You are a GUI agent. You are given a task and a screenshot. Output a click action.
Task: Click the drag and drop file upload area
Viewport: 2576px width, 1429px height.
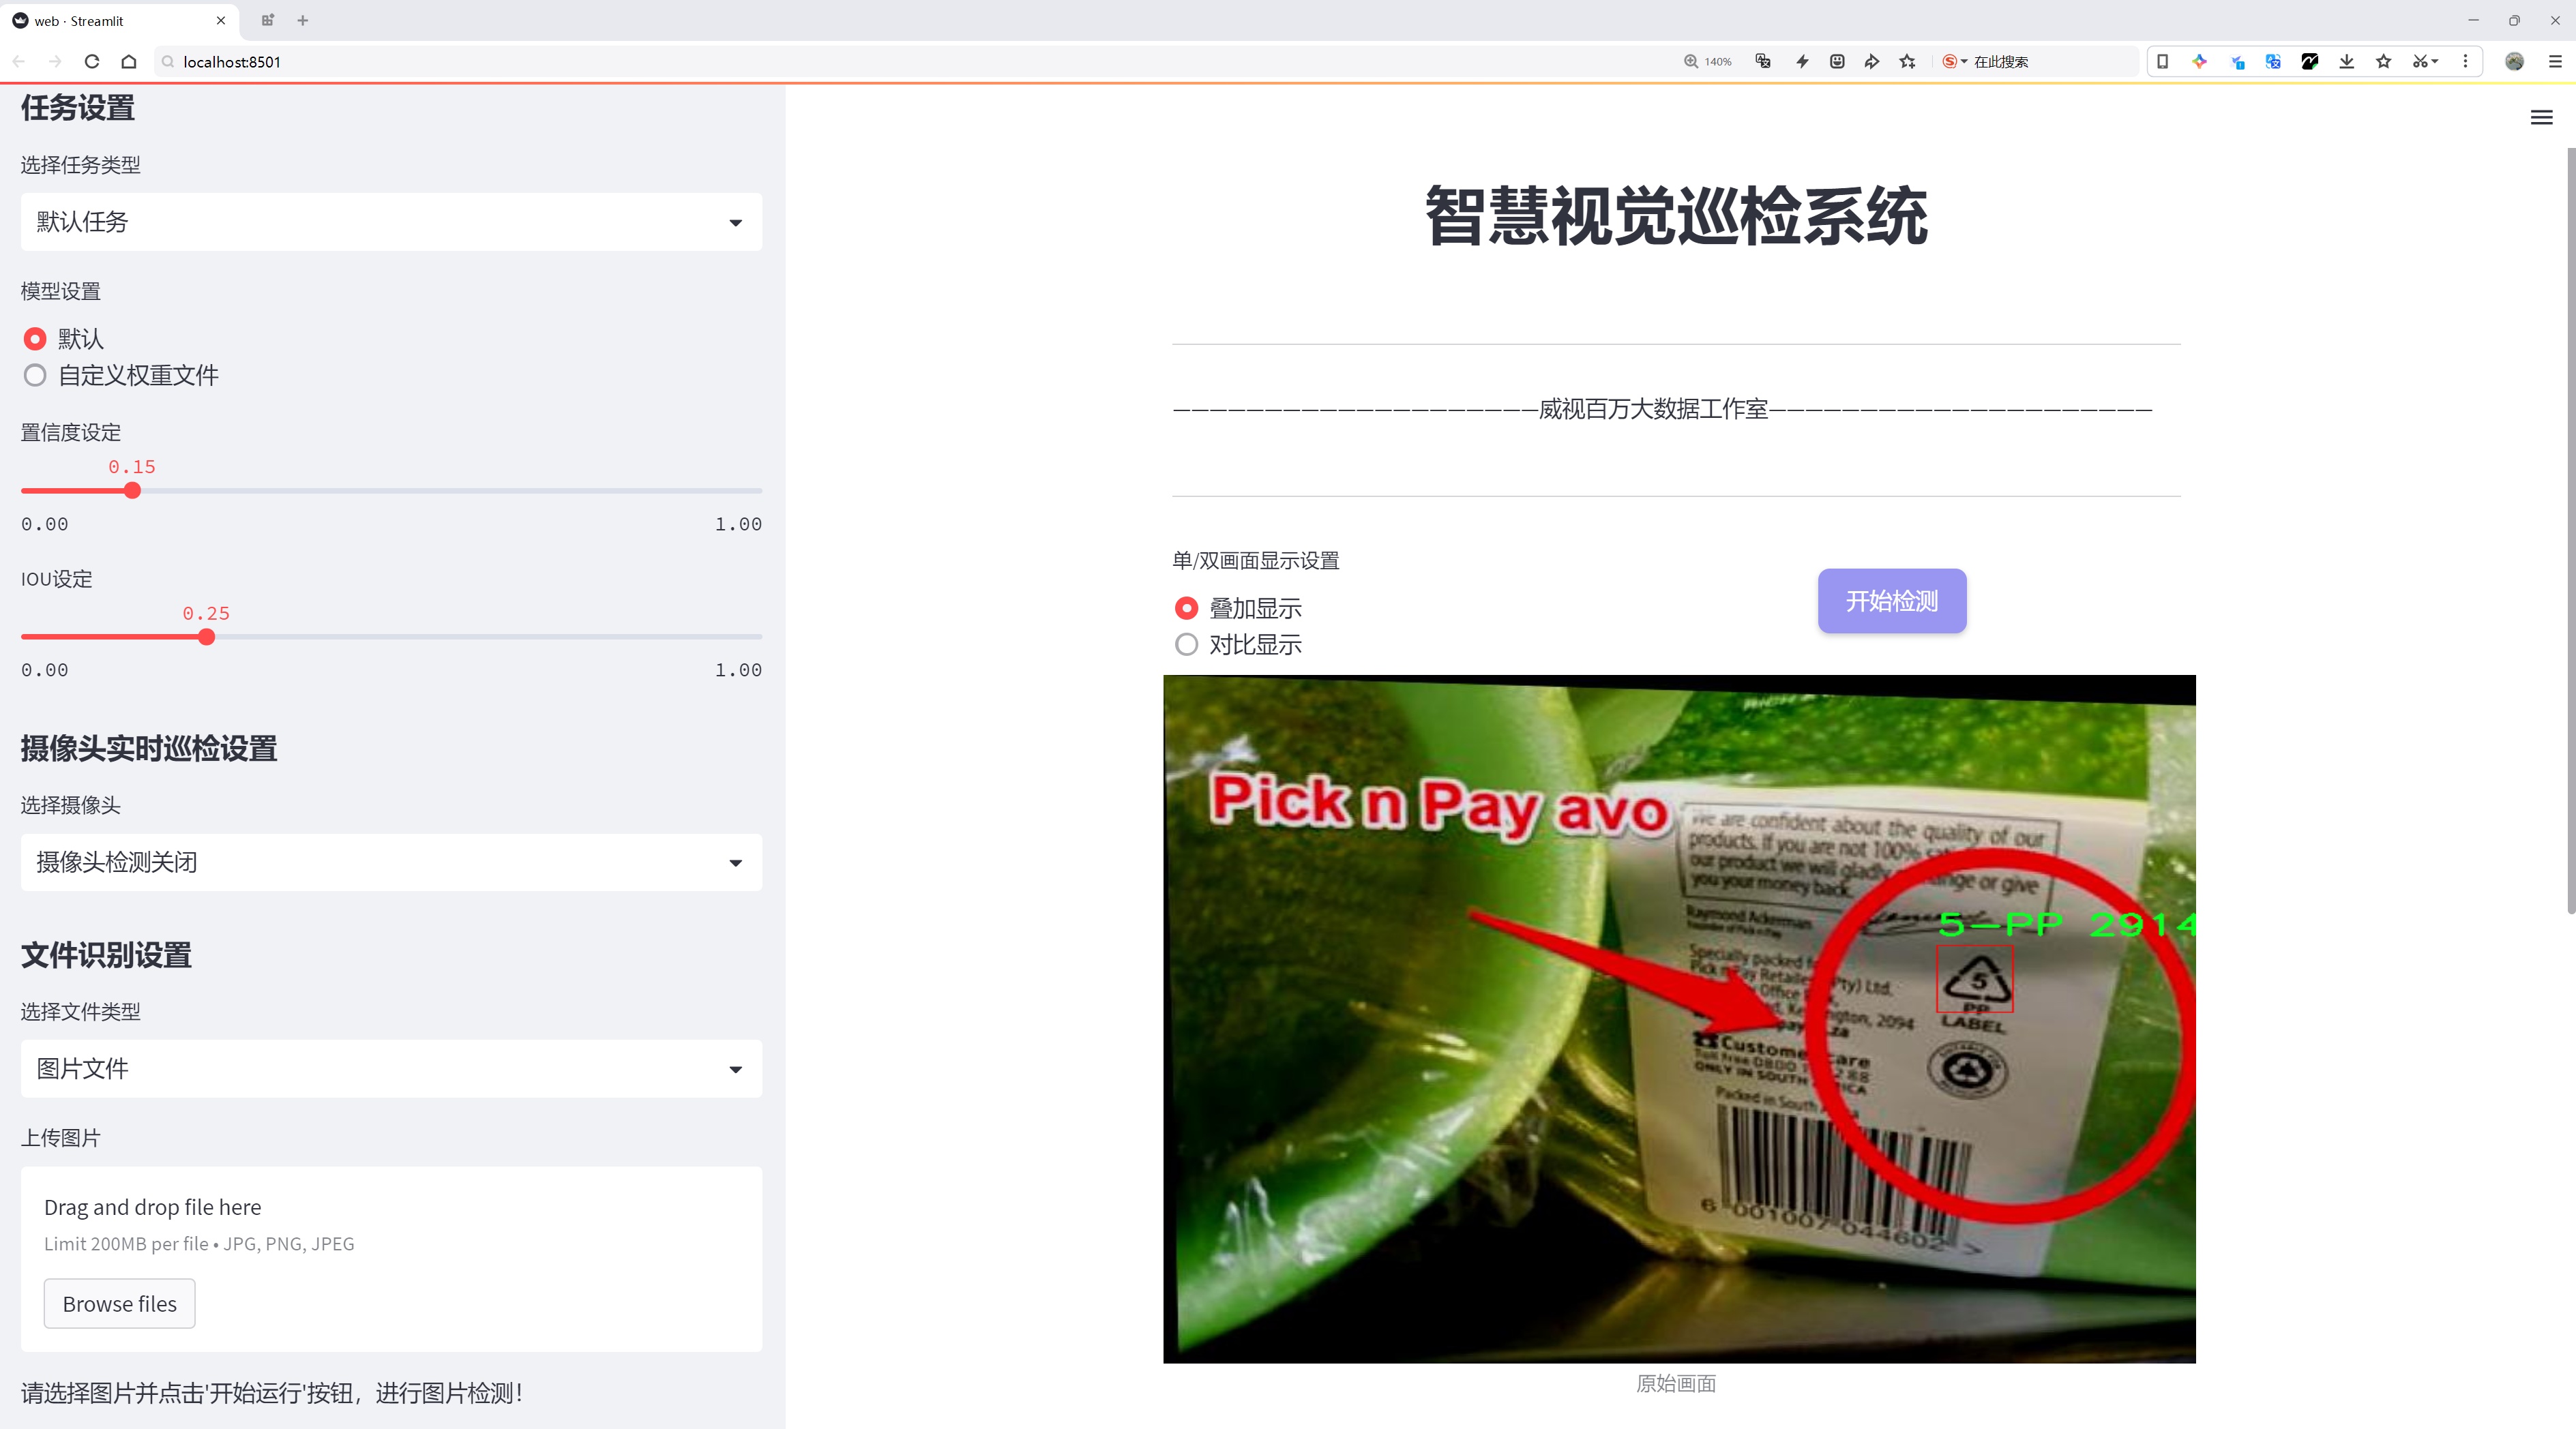coord(391,1258)
